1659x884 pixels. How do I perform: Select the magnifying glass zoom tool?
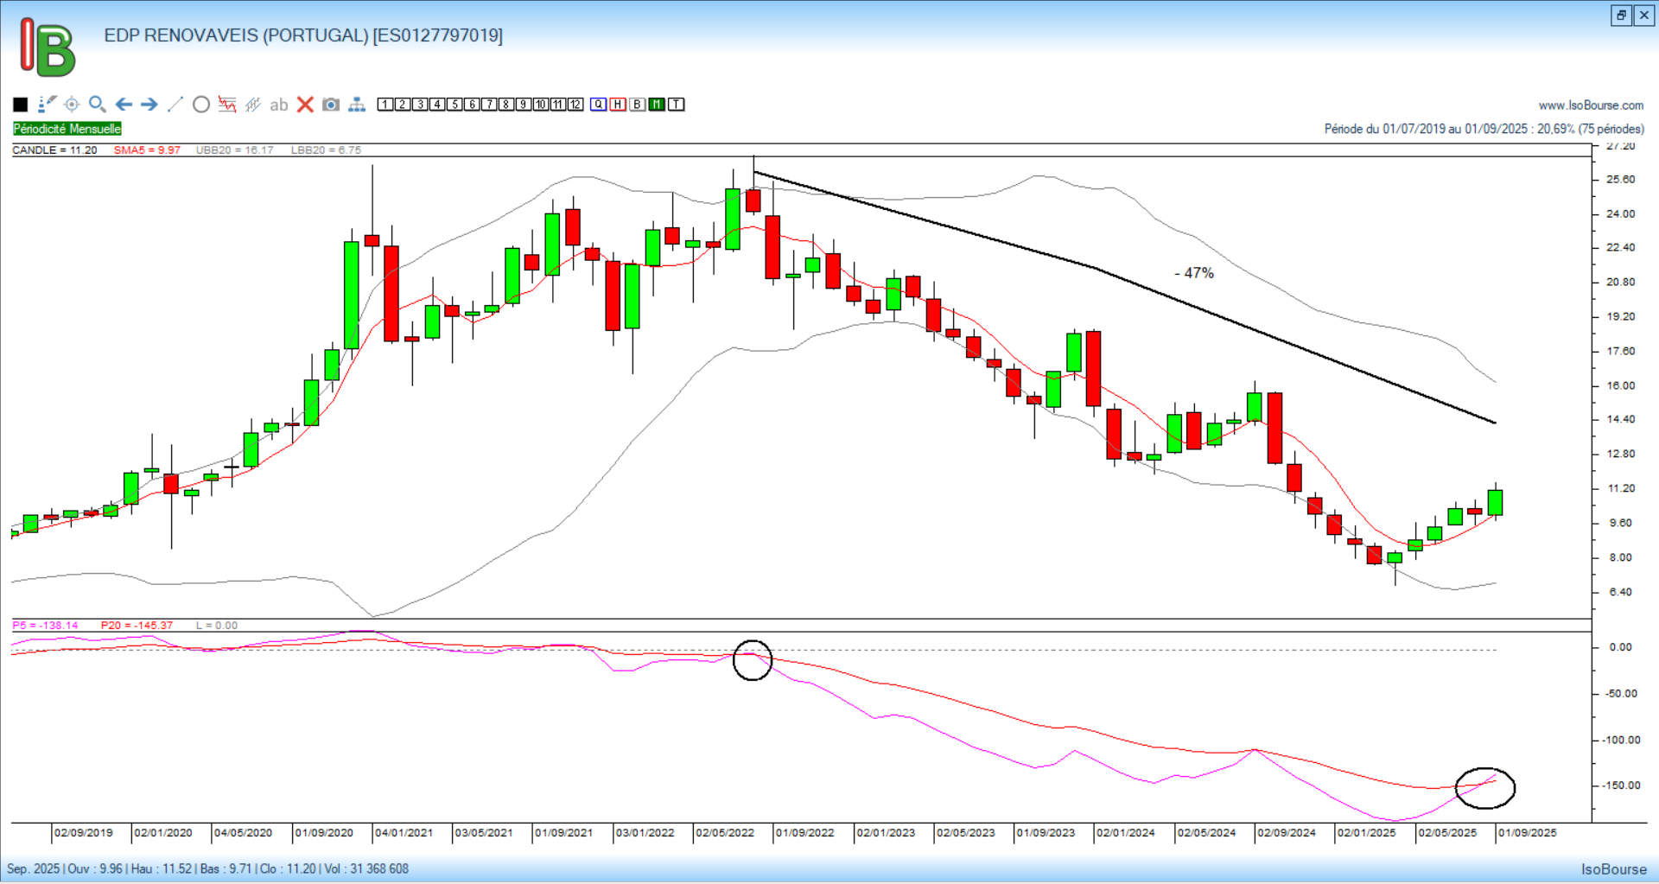pos(98,105)
